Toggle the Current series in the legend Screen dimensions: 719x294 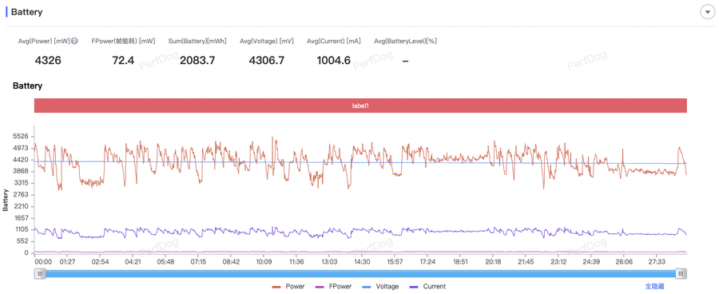(427, 286)
